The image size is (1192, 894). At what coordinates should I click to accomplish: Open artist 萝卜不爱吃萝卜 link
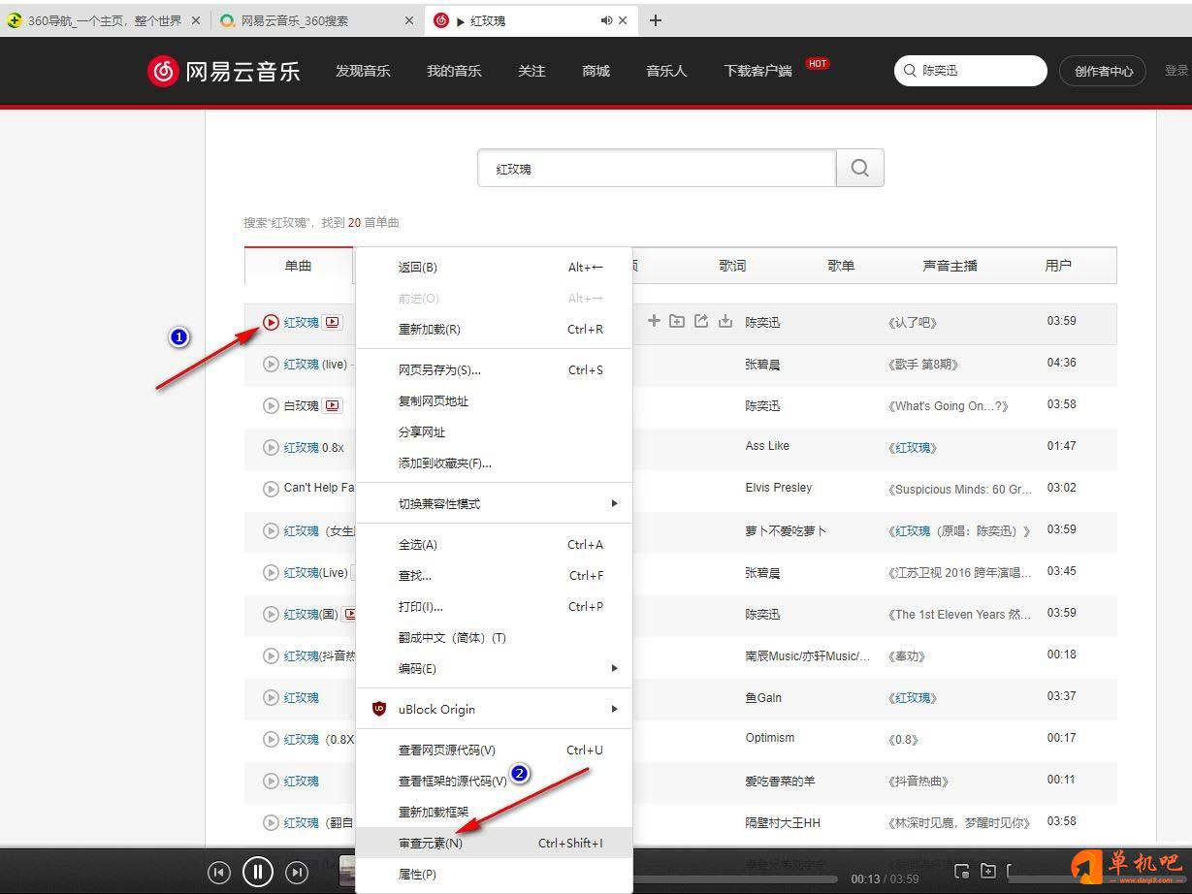click(x=786, y=530)
